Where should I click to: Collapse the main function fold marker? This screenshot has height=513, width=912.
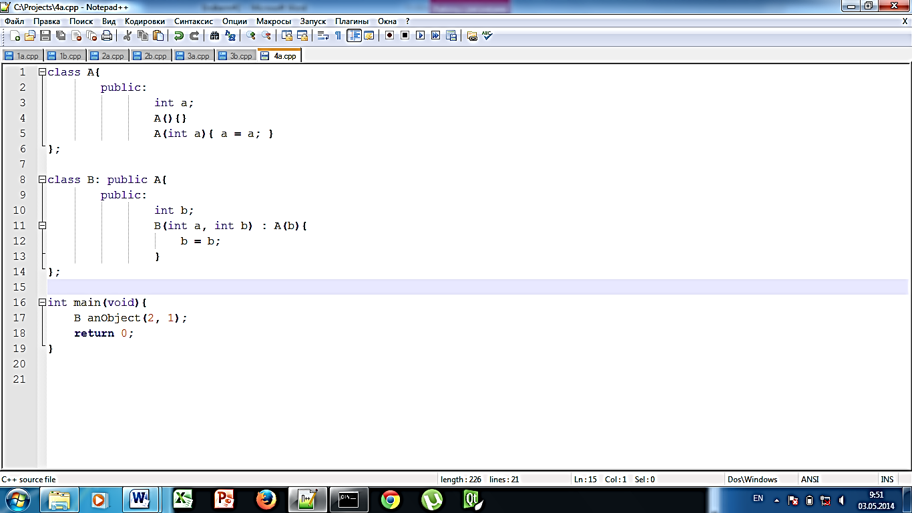(42, 303)
